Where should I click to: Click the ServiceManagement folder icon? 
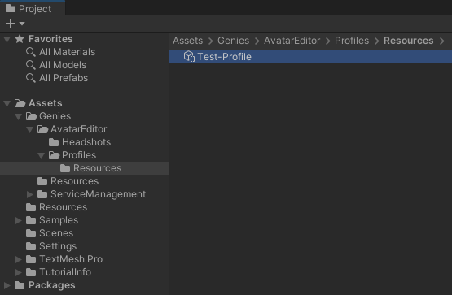coord(42,194)
